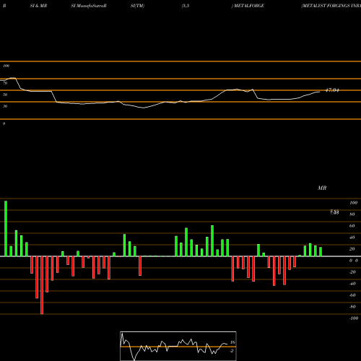Click the 'SI & MR' header text
The height and width of the screenshot is (361, 361).
click(x=38, y=6)
